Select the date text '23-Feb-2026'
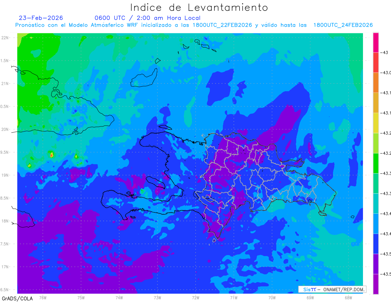The height and width of the screenshot is (302, 391). click(x=41, y=18)
